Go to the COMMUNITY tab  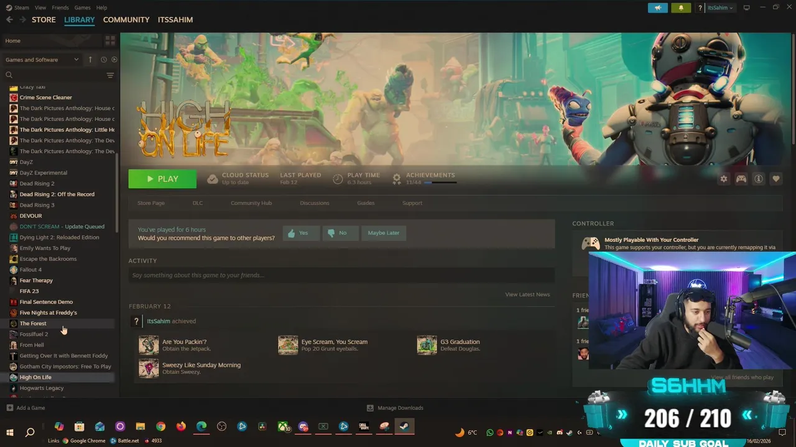point(126,20)
